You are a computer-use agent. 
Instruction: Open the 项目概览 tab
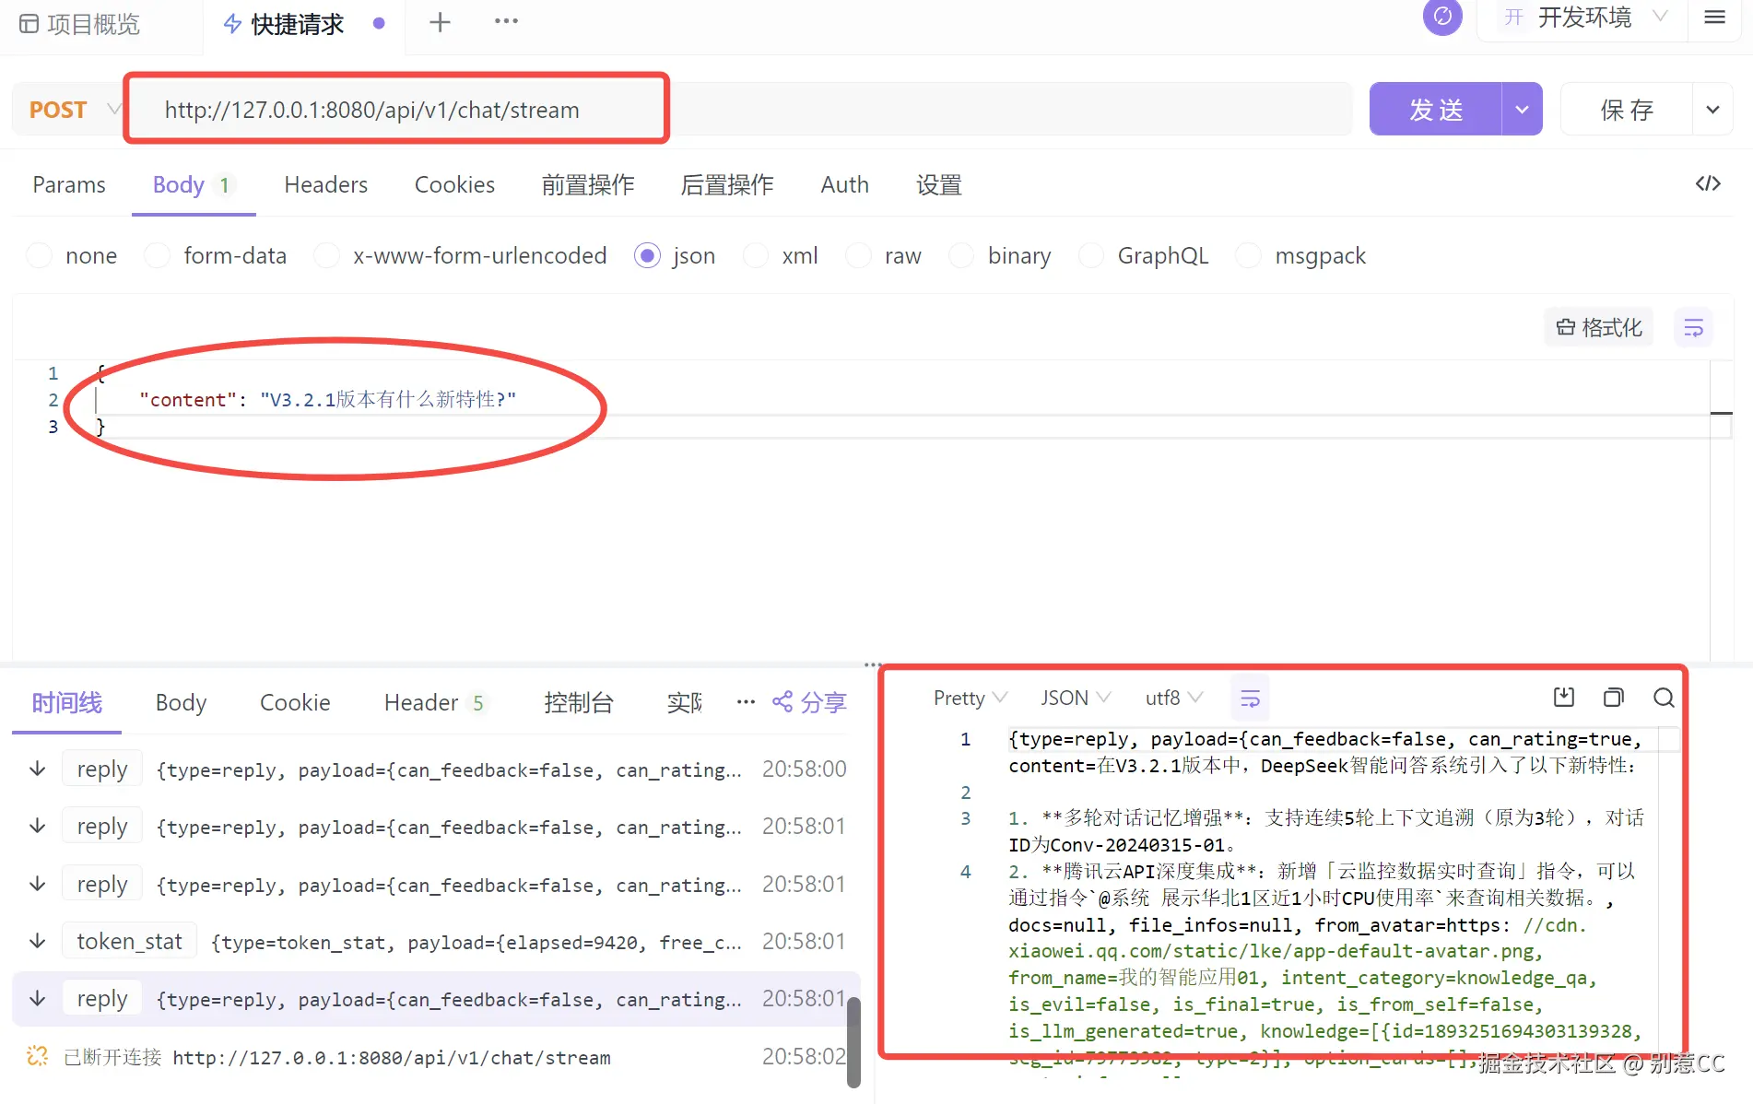[x=81, y=24]
